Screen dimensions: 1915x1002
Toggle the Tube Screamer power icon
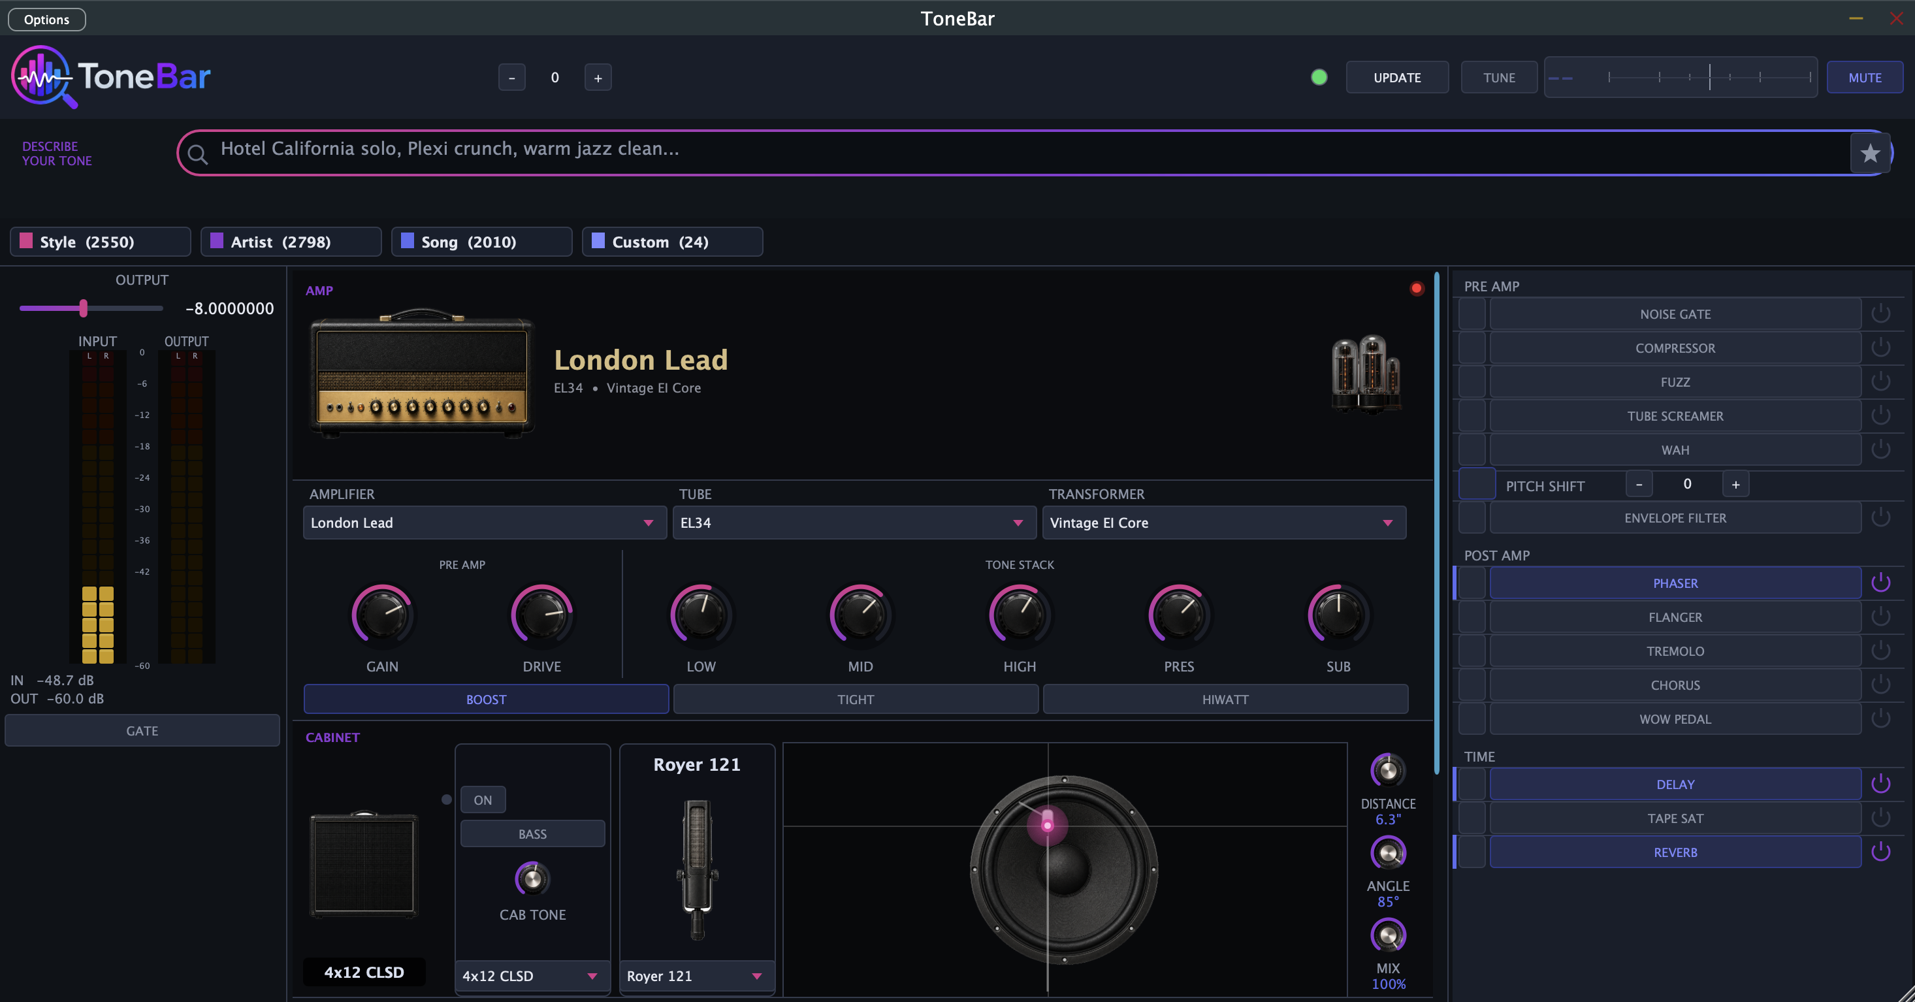point(1880,415)
